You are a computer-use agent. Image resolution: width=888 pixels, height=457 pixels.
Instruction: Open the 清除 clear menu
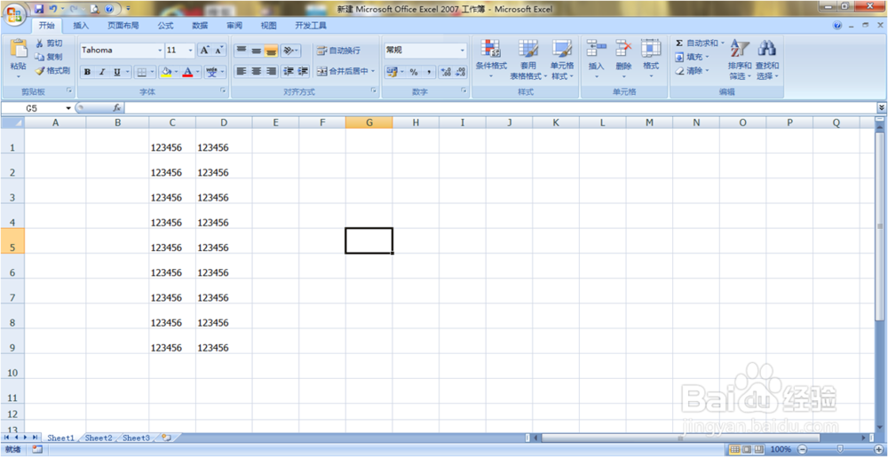(692, 71)
